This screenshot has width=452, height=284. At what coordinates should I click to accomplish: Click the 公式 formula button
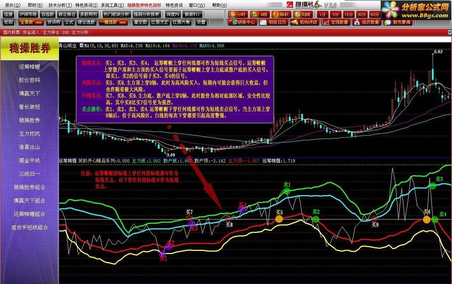pyautogui.click(x=69, y=22)
